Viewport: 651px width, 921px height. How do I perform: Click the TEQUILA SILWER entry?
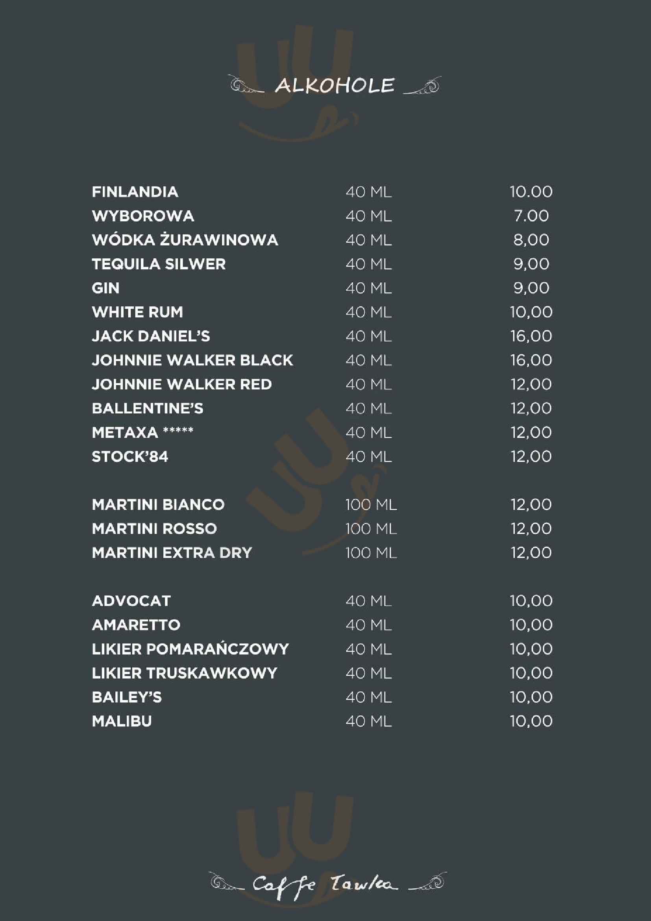tap(159, 264)
